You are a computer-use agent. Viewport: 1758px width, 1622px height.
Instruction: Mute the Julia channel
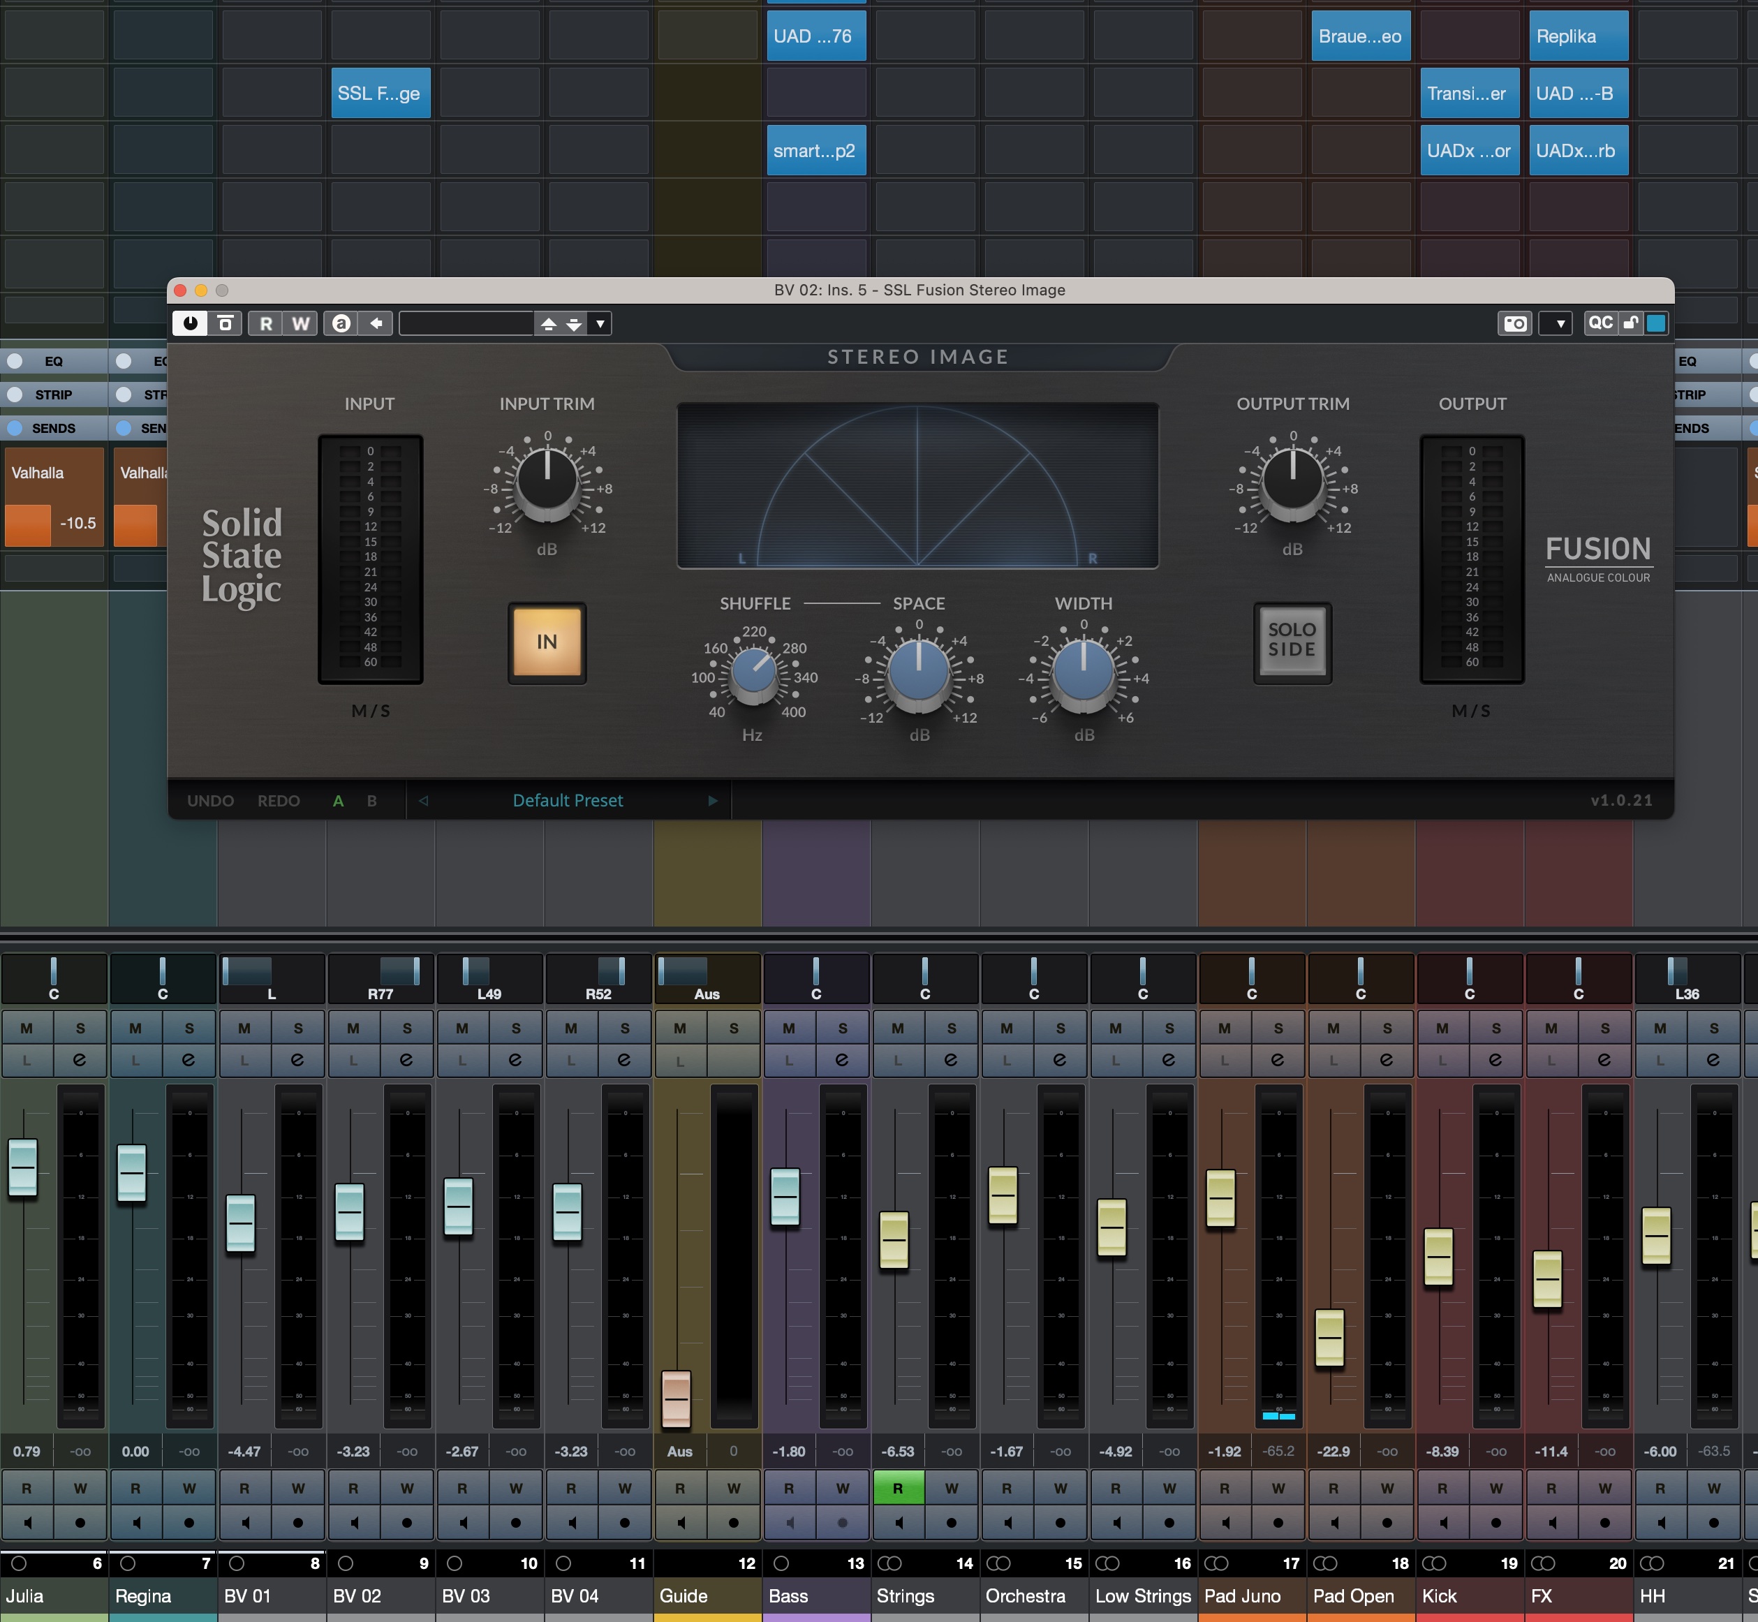click(x=27, y=1028)
